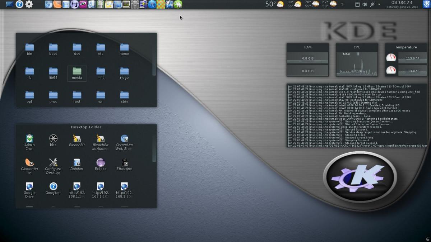Image resolution: width=431 pixels, height=242 pixels.
Task: Launch Eclipse from Desktop Folder
Action: click(x=101, y=165)
